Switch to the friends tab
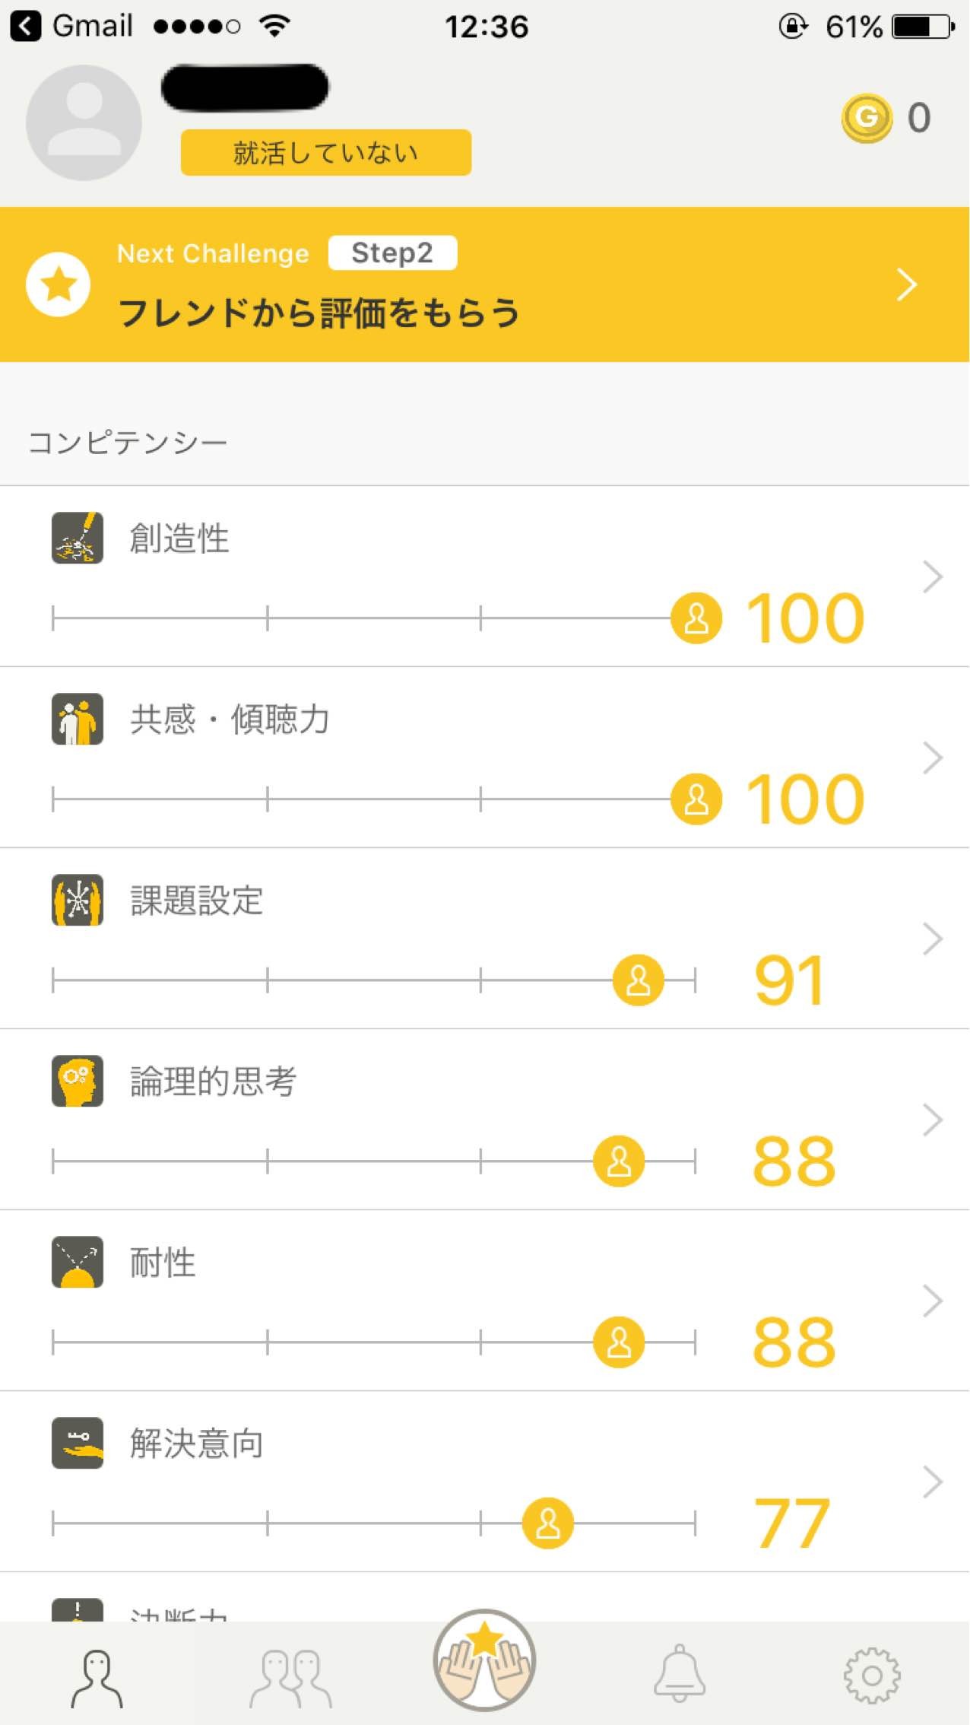Image resolution: width=970 pixels, height=1725 pixels. pyautogui.click(x=291, y=1678)
